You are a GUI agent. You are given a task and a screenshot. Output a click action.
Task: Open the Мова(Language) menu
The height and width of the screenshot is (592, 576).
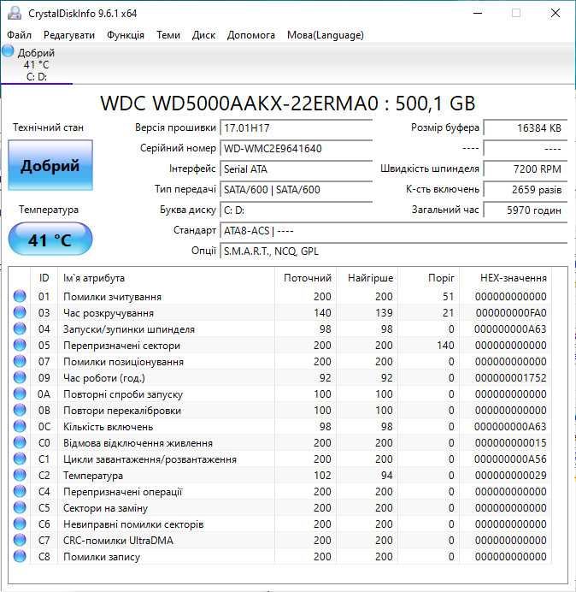[x=325, y=35]
